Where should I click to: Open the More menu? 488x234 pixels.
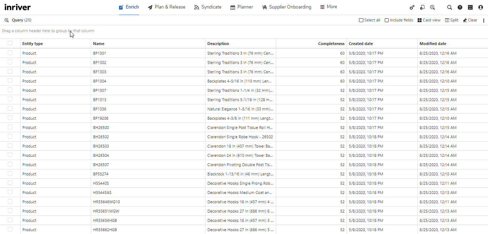[328, 7]
